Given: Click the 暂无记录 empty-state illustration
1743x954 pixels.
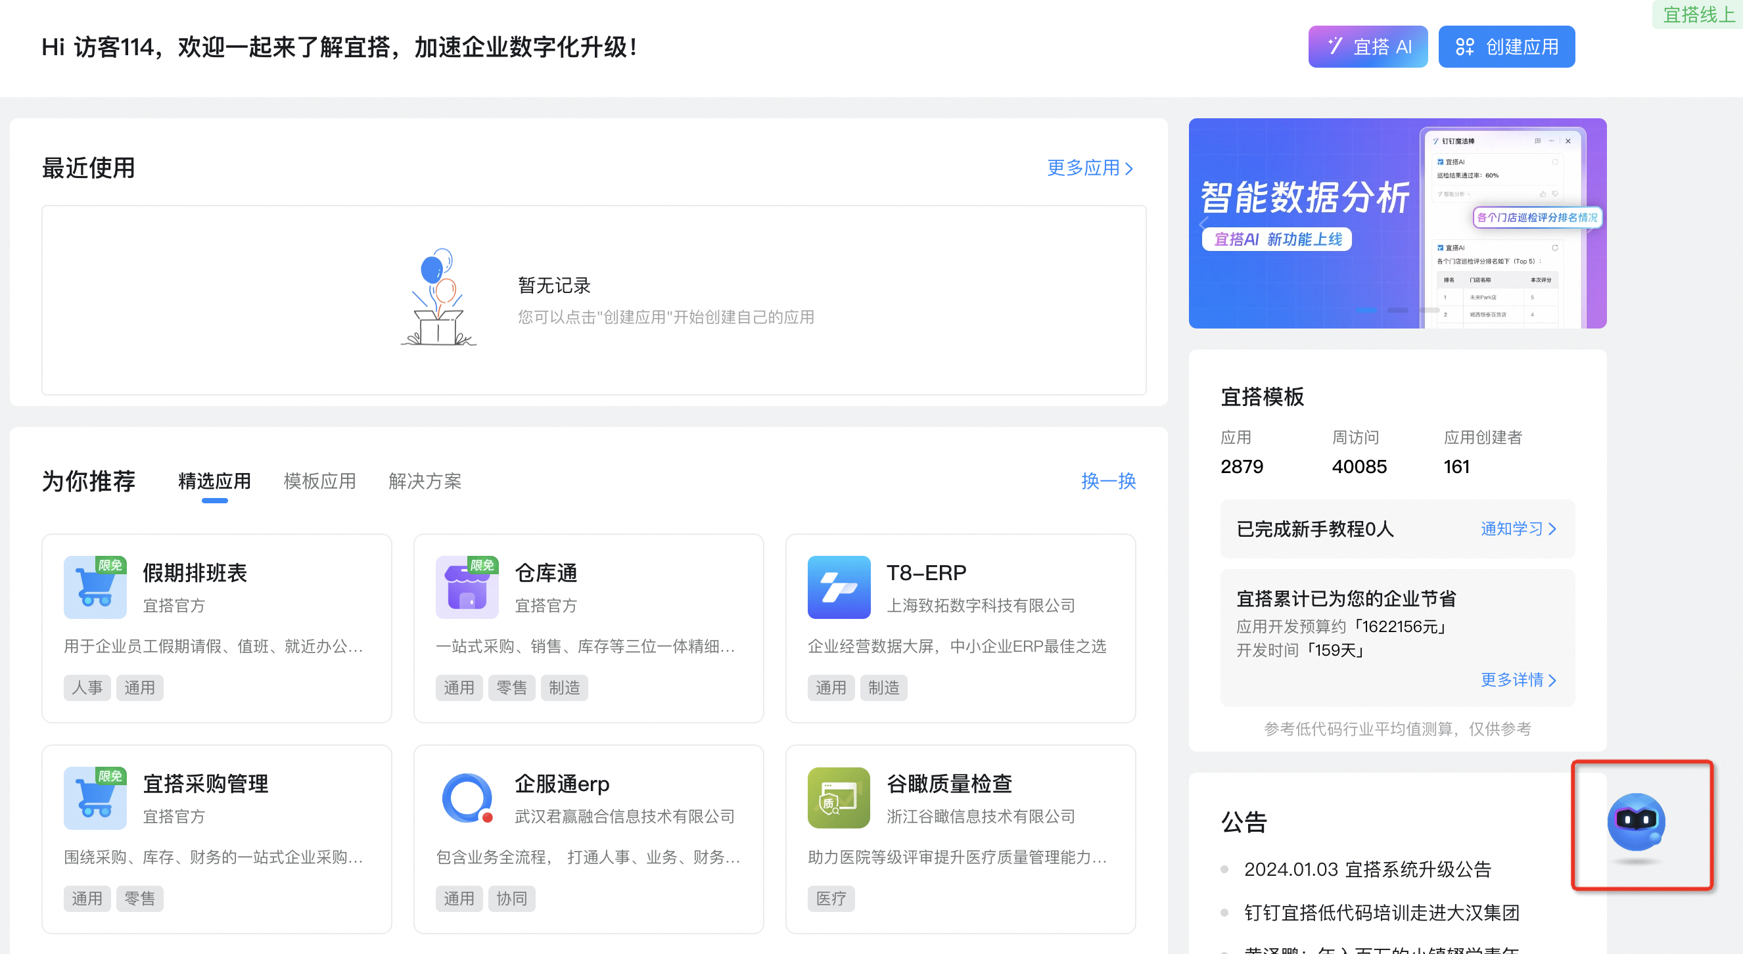Looking at the screenshot, I should click(438, 298).
